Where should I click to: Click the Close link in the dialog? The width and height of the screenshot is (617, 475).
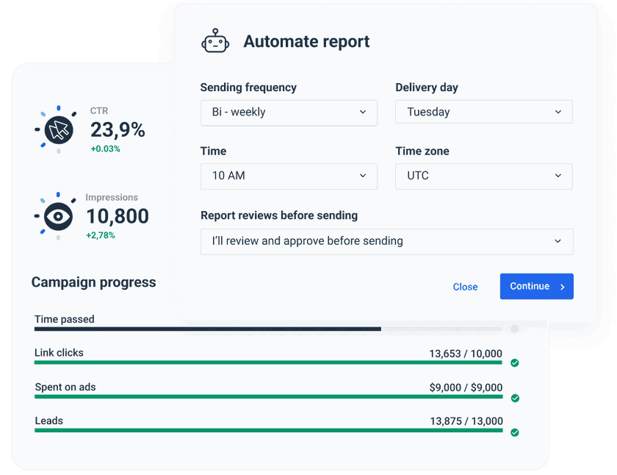(465, 287)
